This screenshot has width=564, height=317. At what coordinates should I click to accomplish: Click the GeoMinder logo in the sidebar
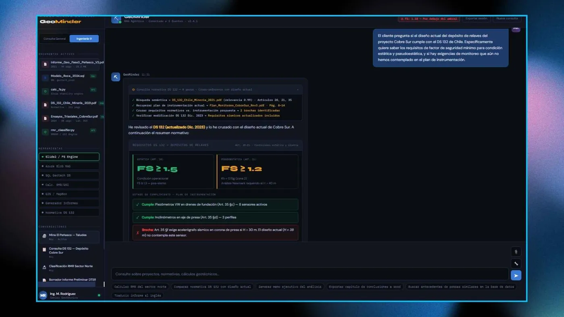click(x=60, y=21)
